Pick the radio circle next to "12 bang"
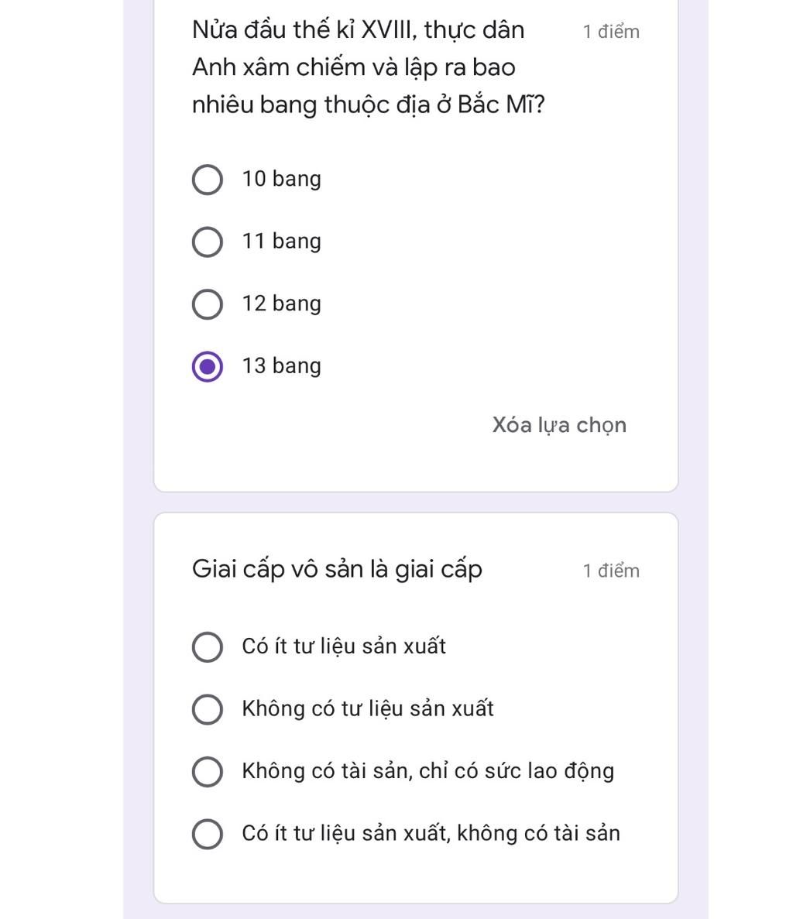793x919 pixels. [207, 304]
